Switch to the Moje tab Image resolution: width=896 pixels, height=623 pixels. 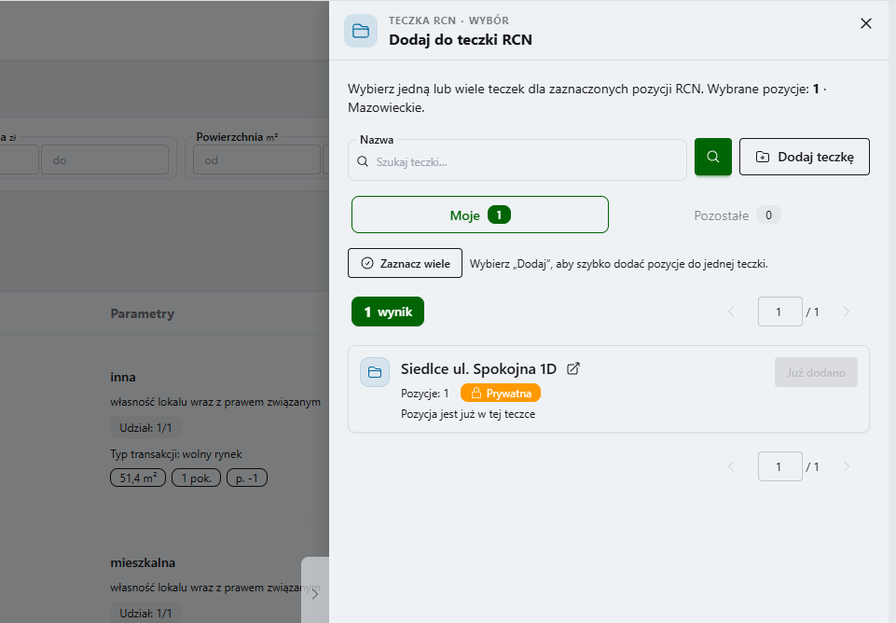(x=480, y=215)
